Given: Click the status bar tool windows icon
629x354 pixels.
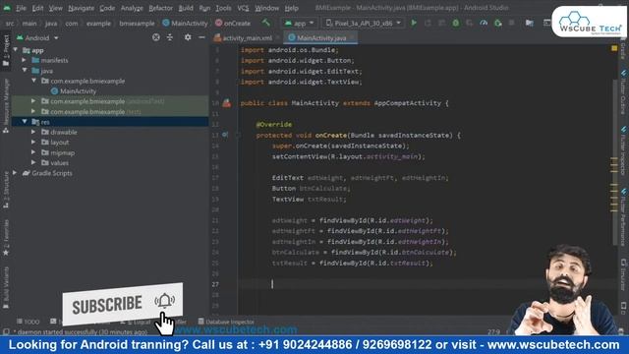Looking at the screenshot, I should pos(6,332).
